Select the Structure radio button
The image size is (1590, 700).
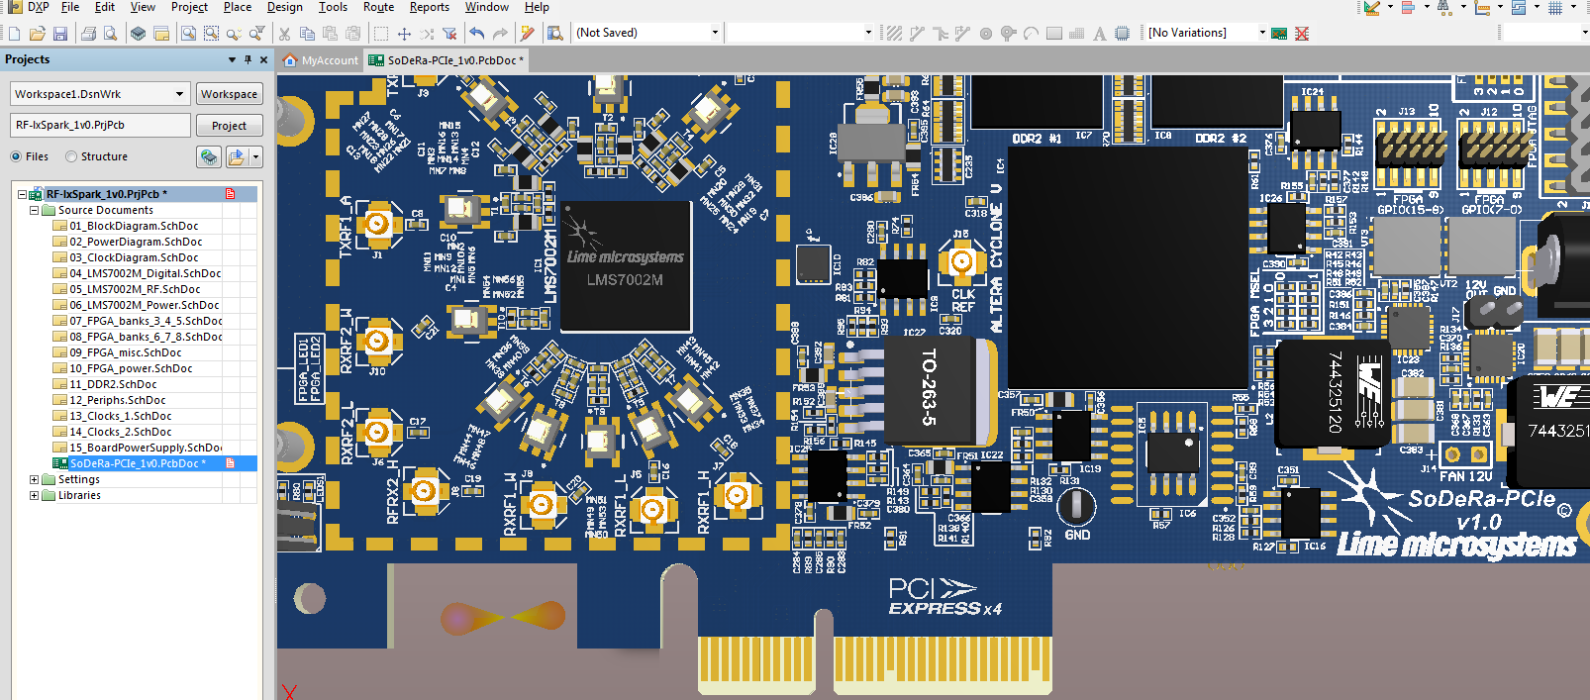[71, 156]
